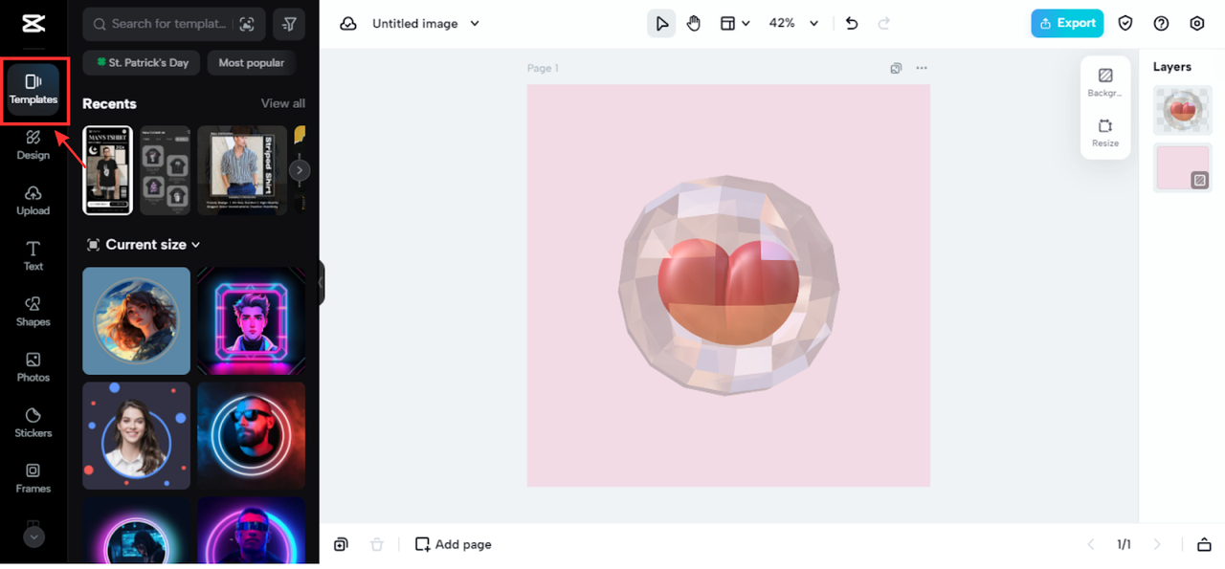Image resolution: width=1225 pixels, height=569 pixels.
Task: Go to the previous page arrow
Action: [1091, 544]
